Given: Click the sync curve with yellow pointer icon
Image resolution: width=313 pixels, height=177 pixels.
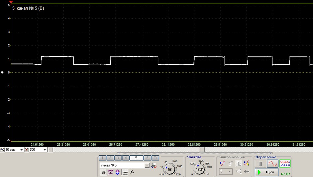Looking at the screenshot, I should coord(247,164).
